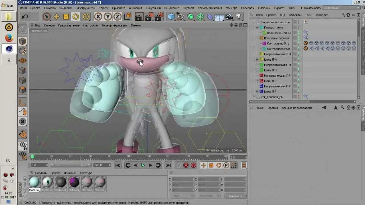This screenshot has height=205, width=365.
Task: Open viewport Камеры menu
Action: 49,25
